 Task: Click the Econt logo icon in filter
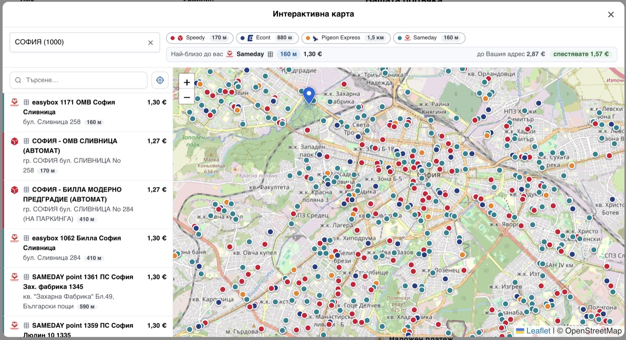250,38
